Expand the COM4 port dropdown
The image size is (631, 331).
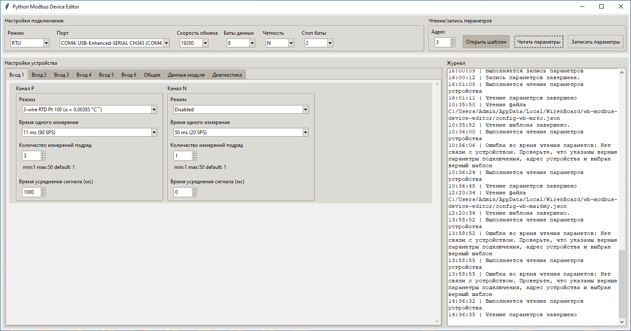point(166,43)
